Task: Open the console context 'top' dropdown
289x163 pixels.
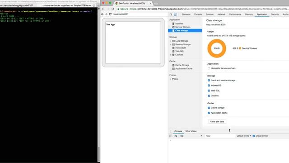Action: 191,136
